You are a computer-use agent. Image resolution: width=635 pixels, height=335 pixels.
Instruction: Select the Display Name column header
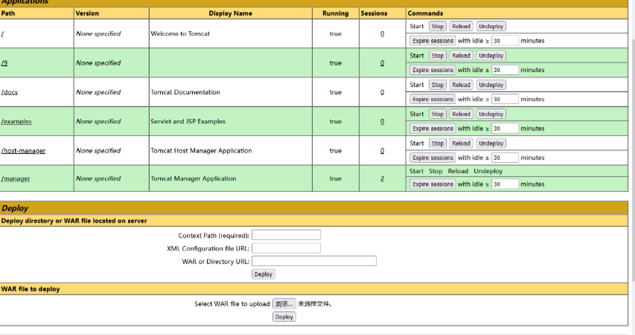tap(231, 13)
